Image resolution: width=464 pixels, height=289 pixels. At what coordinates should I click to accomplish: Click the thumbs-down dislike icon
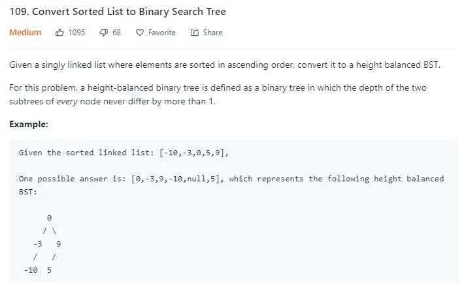click(103, 33)
